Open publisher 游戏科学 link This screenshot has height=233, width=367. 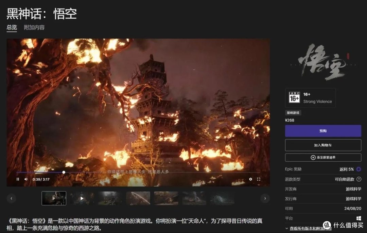click(353, 199)
